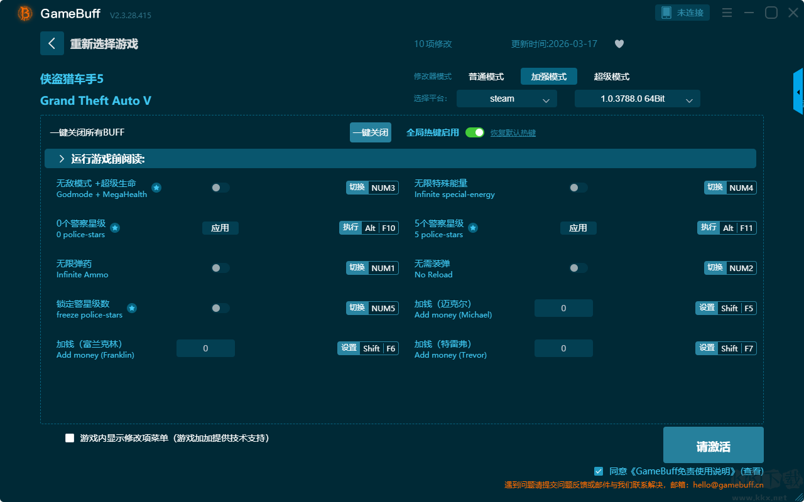Expand the 运行游戏前阅读 section

(x=400, y=159)
